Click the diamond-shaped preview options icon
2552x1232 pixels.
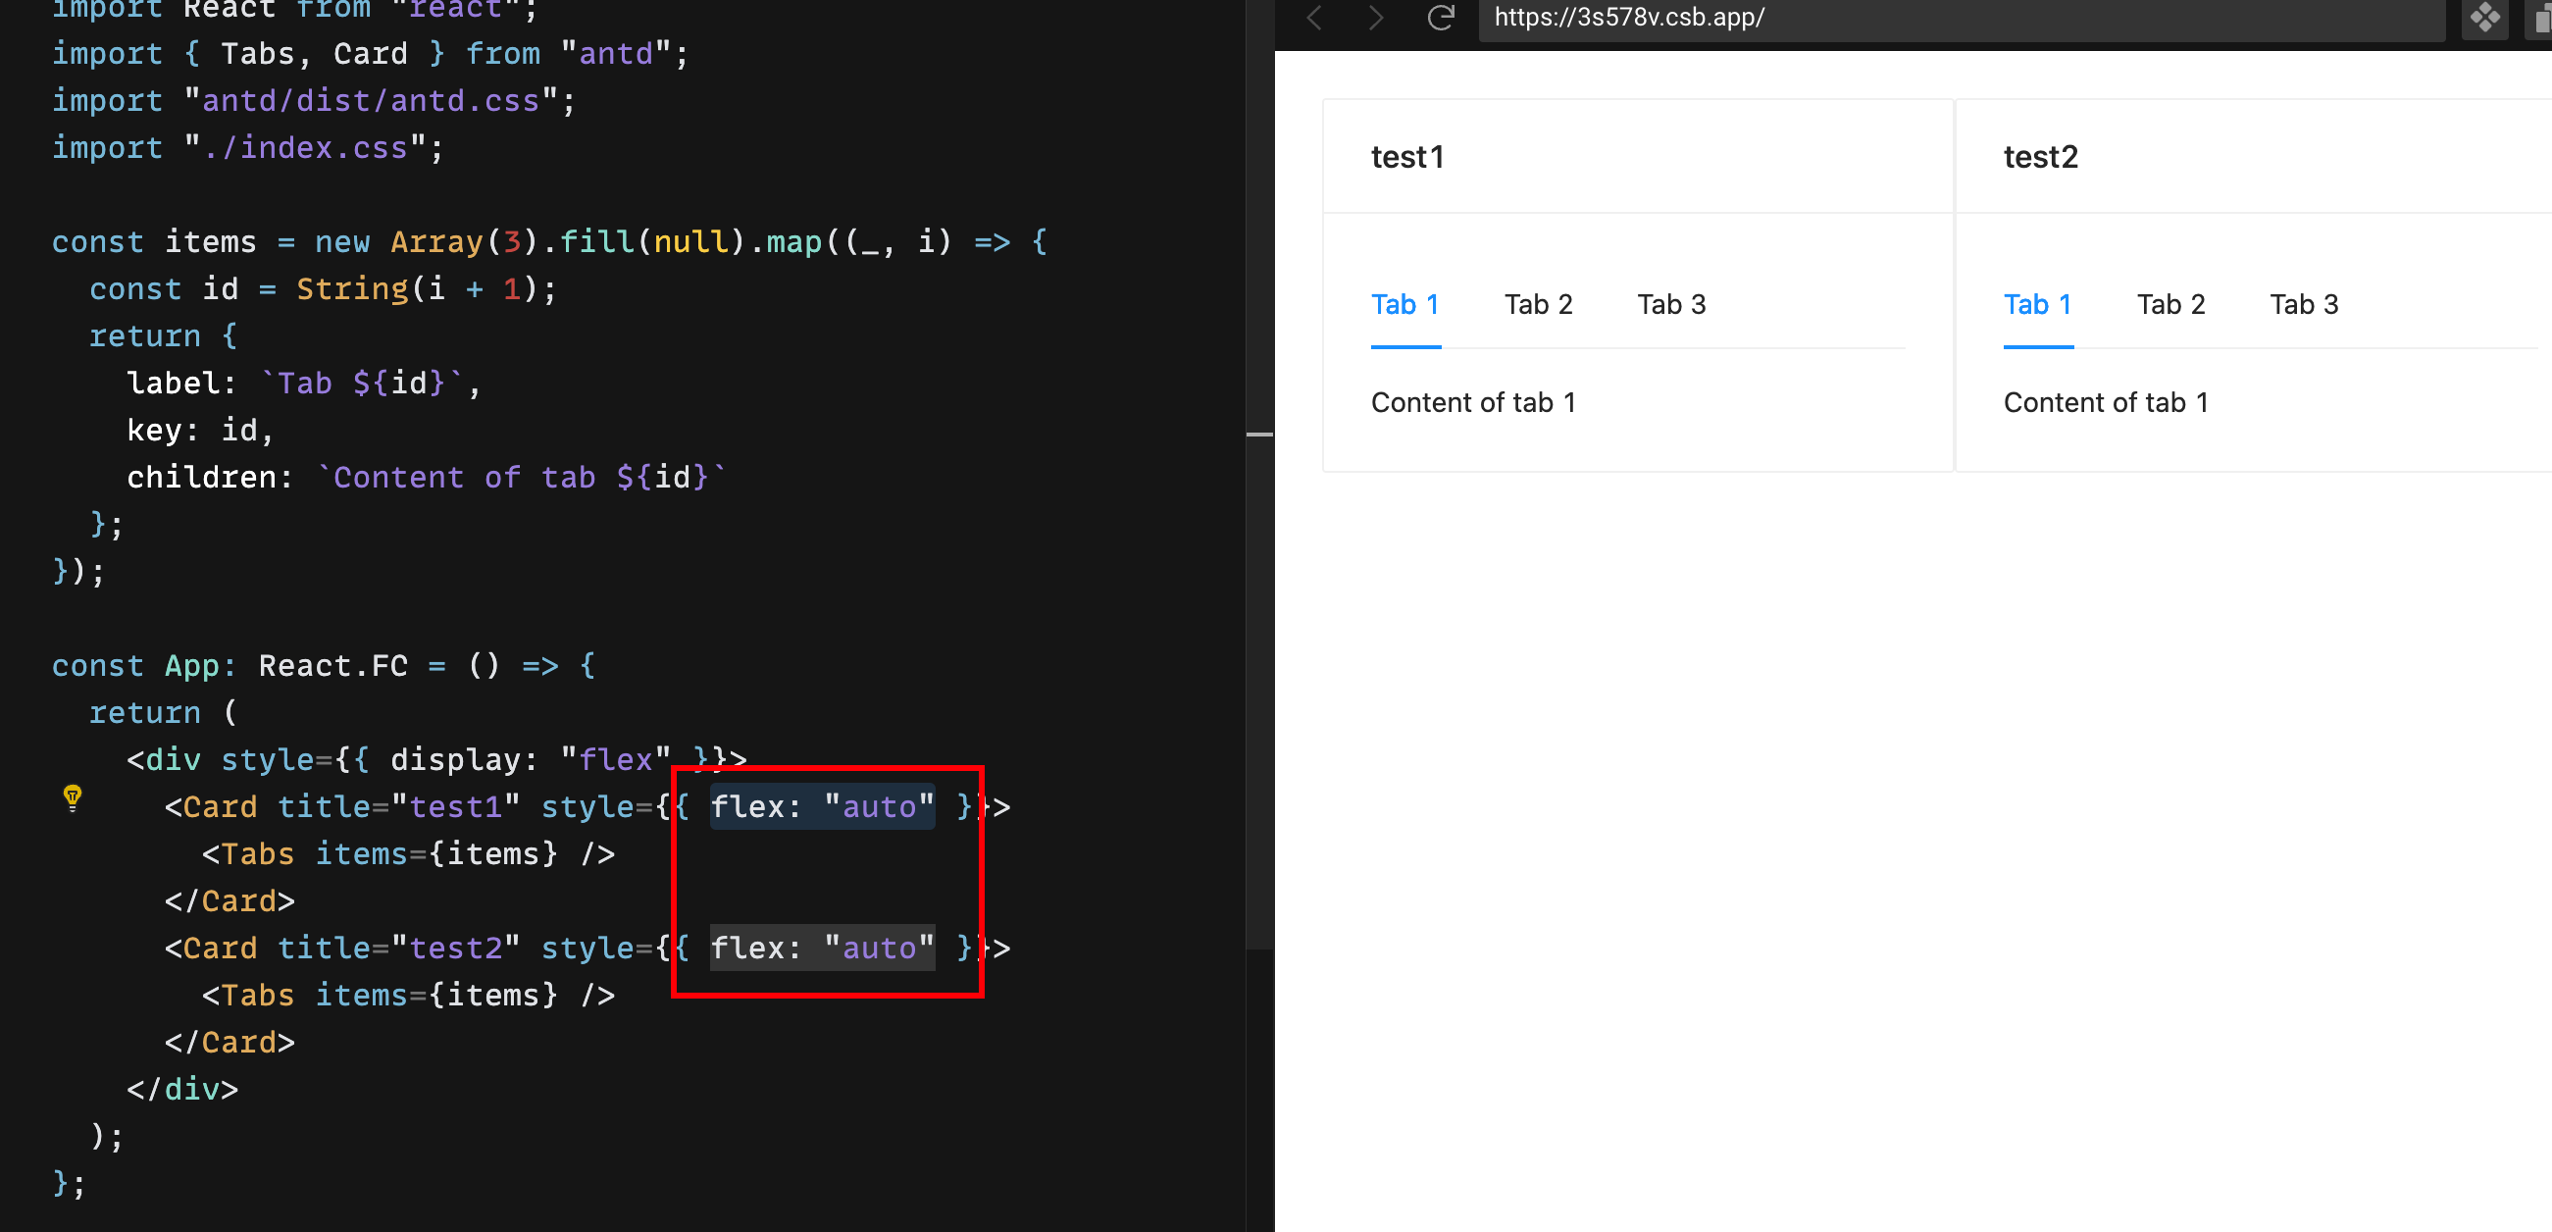tap(2484, 18)
